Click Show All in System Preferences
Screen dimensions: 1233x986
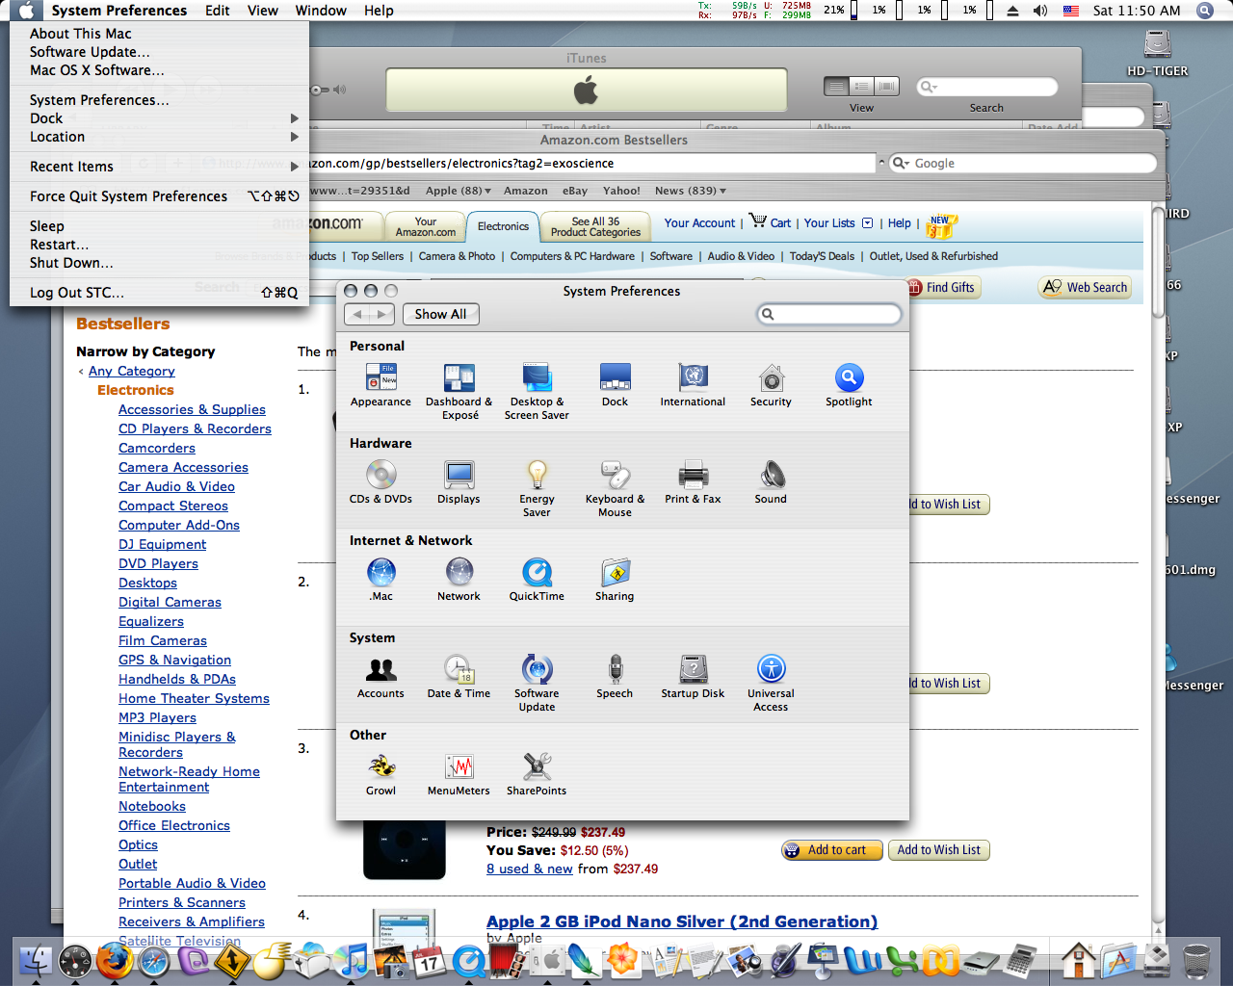[x=440, y=314]
